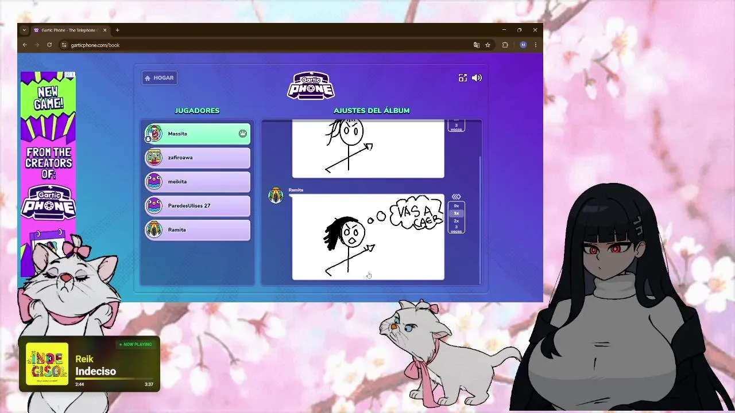Click the Ramita name above the drawing
Image resolution: width=735 pixels, height=413 pixels.
click(296, 190)
